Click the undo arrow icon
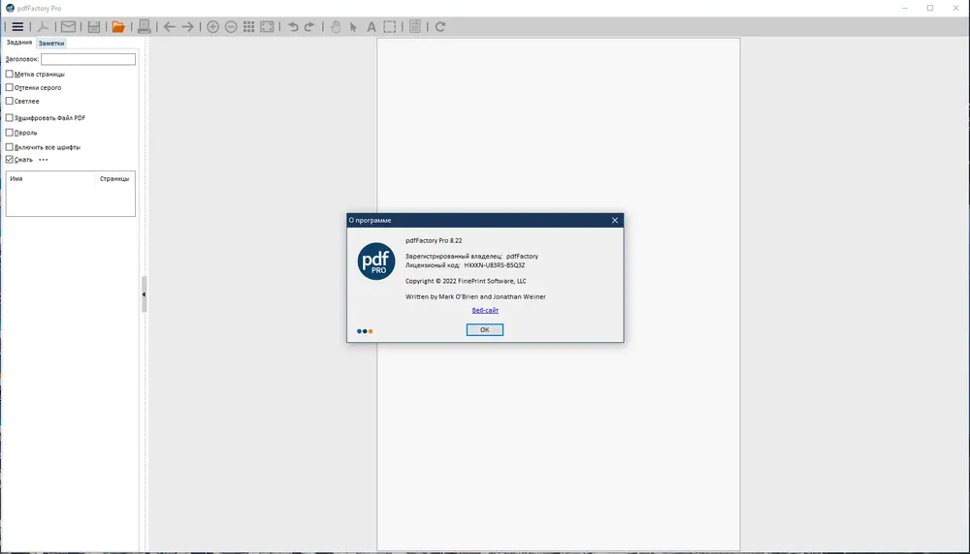The width and height of the screenshot is (970, 554). 293,26
